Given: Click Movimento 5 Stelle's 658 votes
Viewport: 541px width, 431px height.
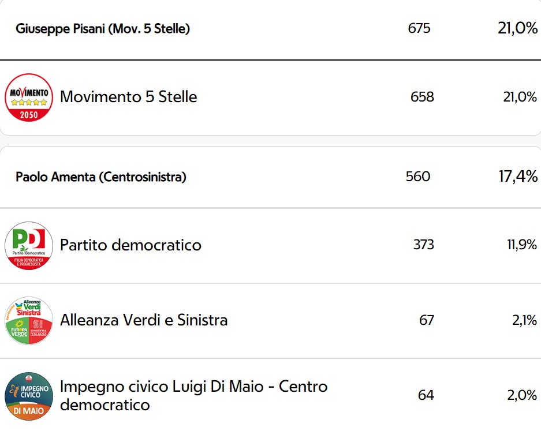Looking at the screenshot, I should point(422,97).
